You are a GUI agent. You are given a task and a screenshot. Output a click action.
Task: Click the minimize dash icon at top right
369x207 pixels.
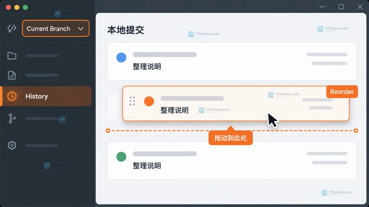point(322,7)
